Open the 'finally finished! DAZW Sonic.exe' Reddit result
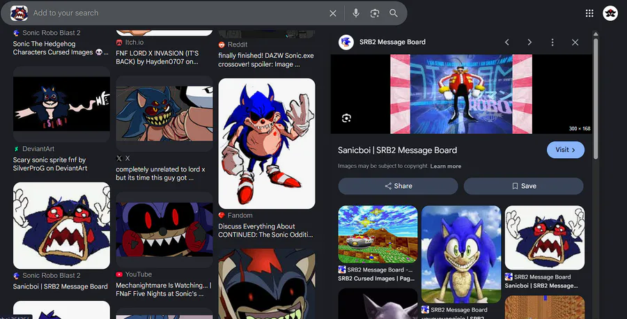This screenshot has width=627, height=319. tap(266, 60)
